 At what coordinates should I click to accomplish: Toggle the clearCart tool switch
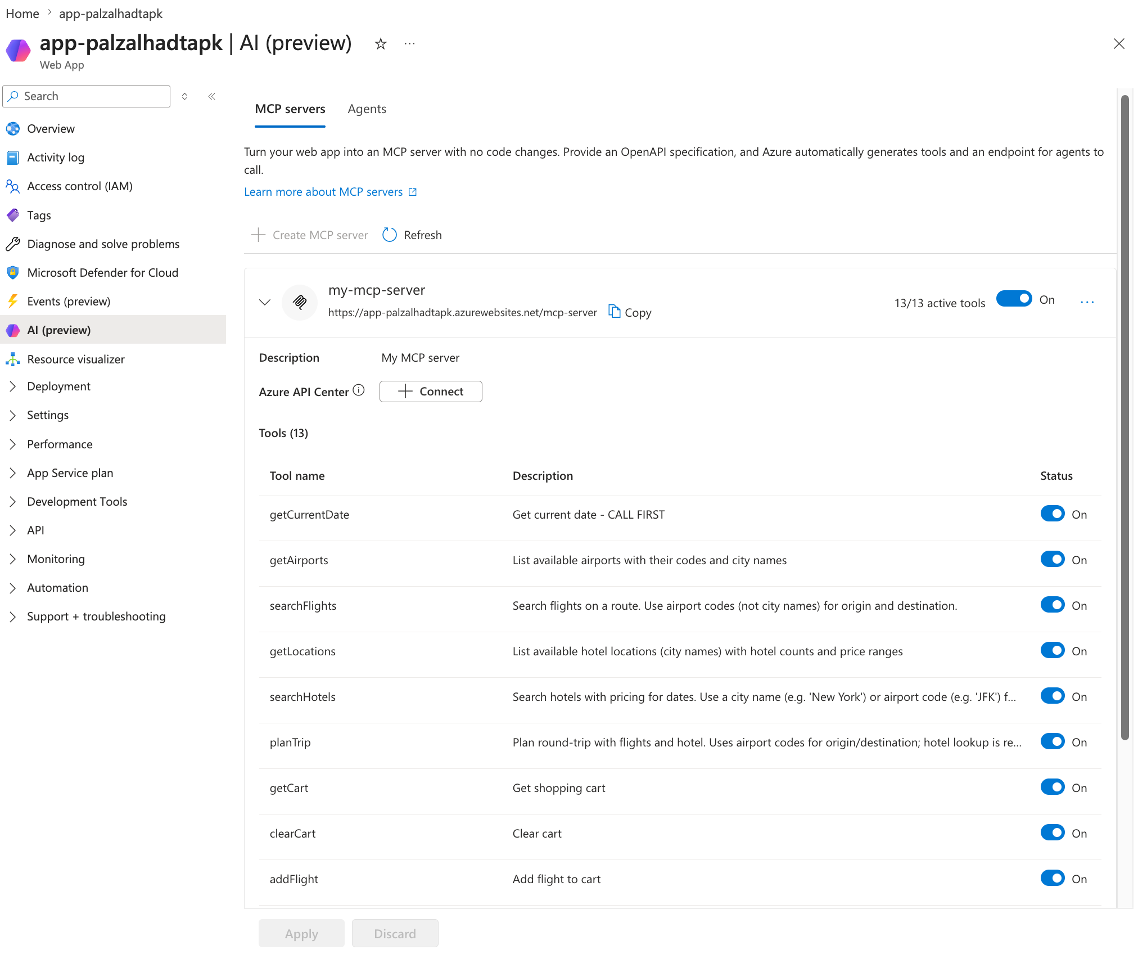1053,832
